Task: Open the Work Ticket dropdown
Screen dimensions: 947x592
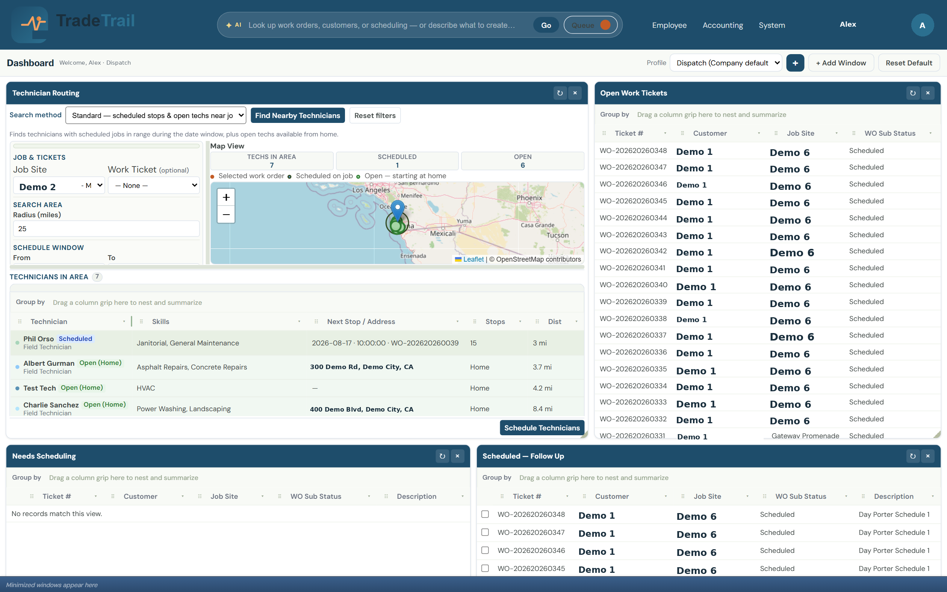Action: [x=154, y=186]
